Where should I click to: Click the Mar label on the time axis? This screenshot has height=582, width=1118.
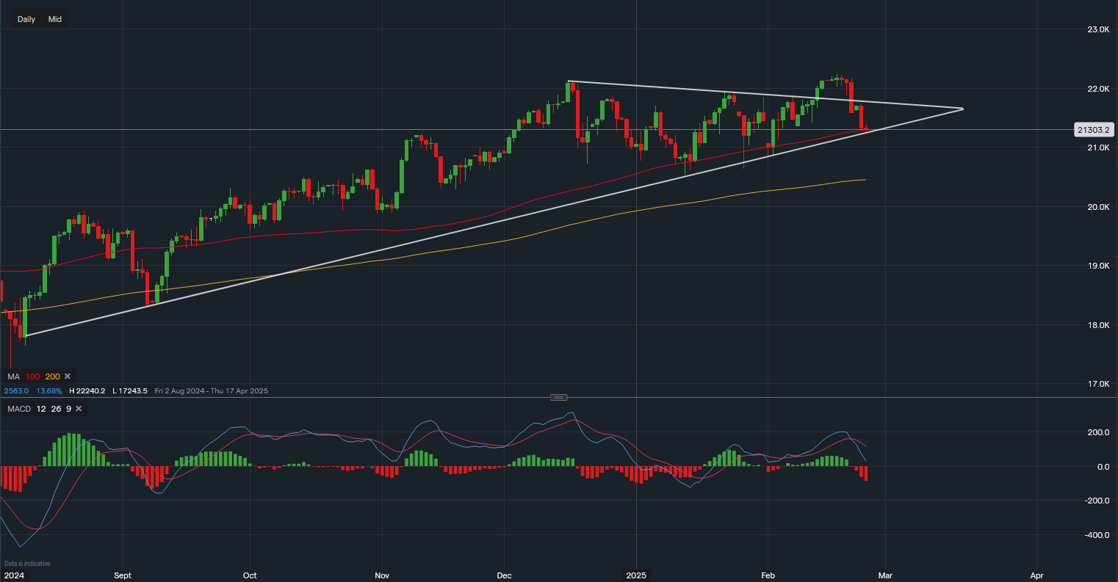(x=886, y=576)
